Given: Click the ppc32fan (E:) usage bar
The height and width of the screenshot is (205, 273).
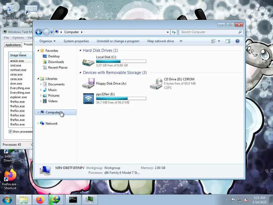Looking at the screenshot, I should (121, 98).
